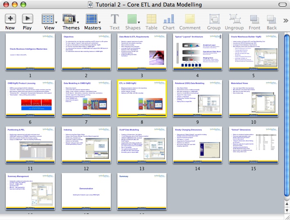Expand the View dropdown arrow

56,22
